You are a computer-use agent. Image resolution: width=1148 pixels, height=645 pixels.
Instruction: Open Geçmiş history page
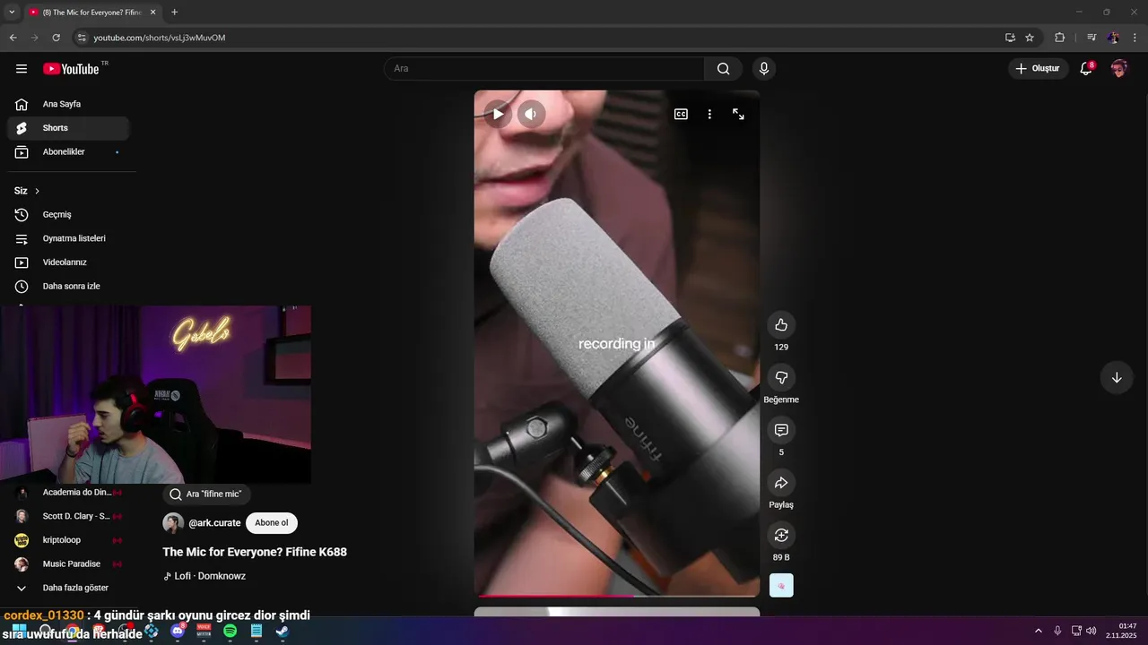[68, 215]
